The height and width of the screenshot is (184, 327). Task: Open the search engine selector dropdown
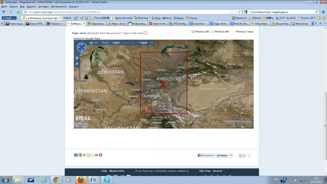(x=246, y=12)
